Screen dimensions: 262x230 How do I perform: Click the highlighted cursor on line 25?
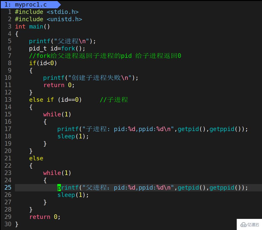pos(59,188)
